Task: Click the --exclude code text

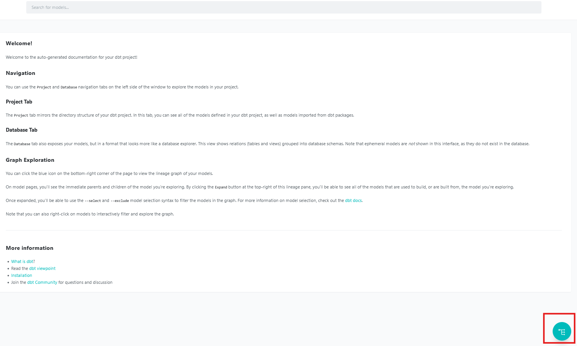Action: [120, 201]
